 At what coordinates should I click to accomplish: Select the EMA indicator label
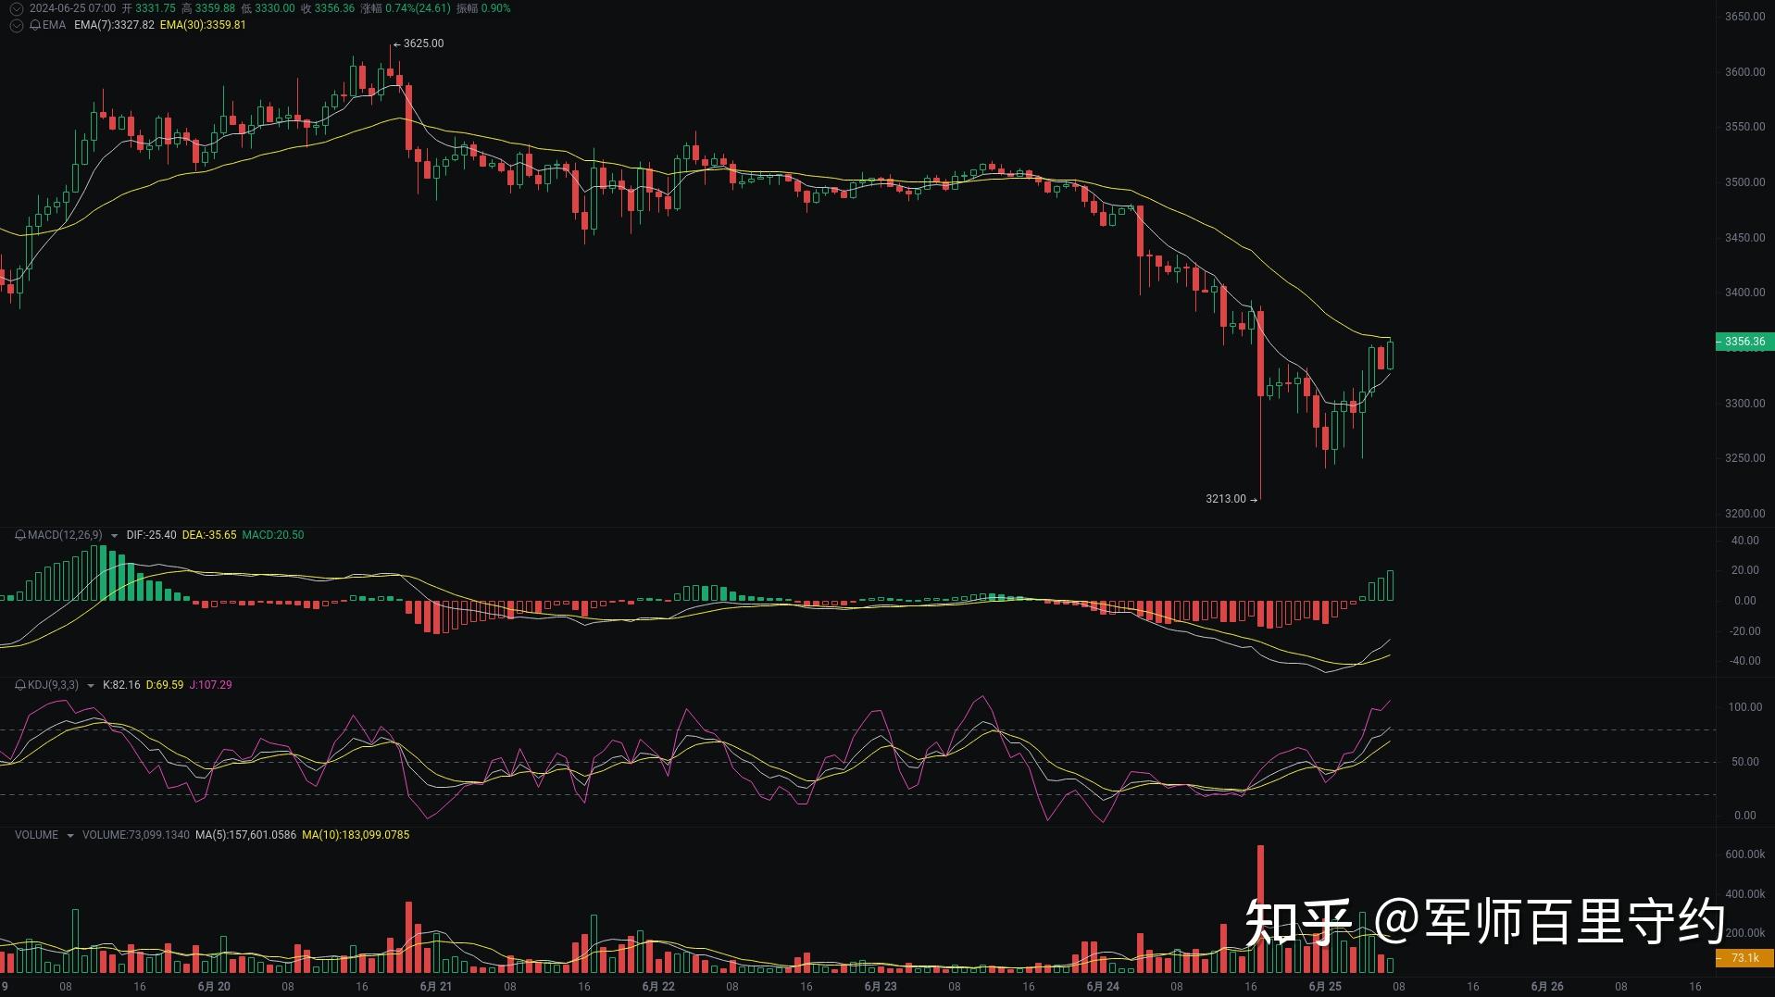[x=55, y=25]
